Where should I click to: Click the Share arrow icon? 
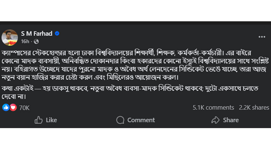[x=215, y=120]
